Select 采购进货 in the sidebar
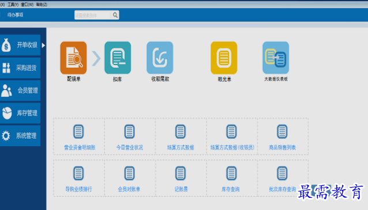This screenshot has width=368, height=210. point(20,68)
